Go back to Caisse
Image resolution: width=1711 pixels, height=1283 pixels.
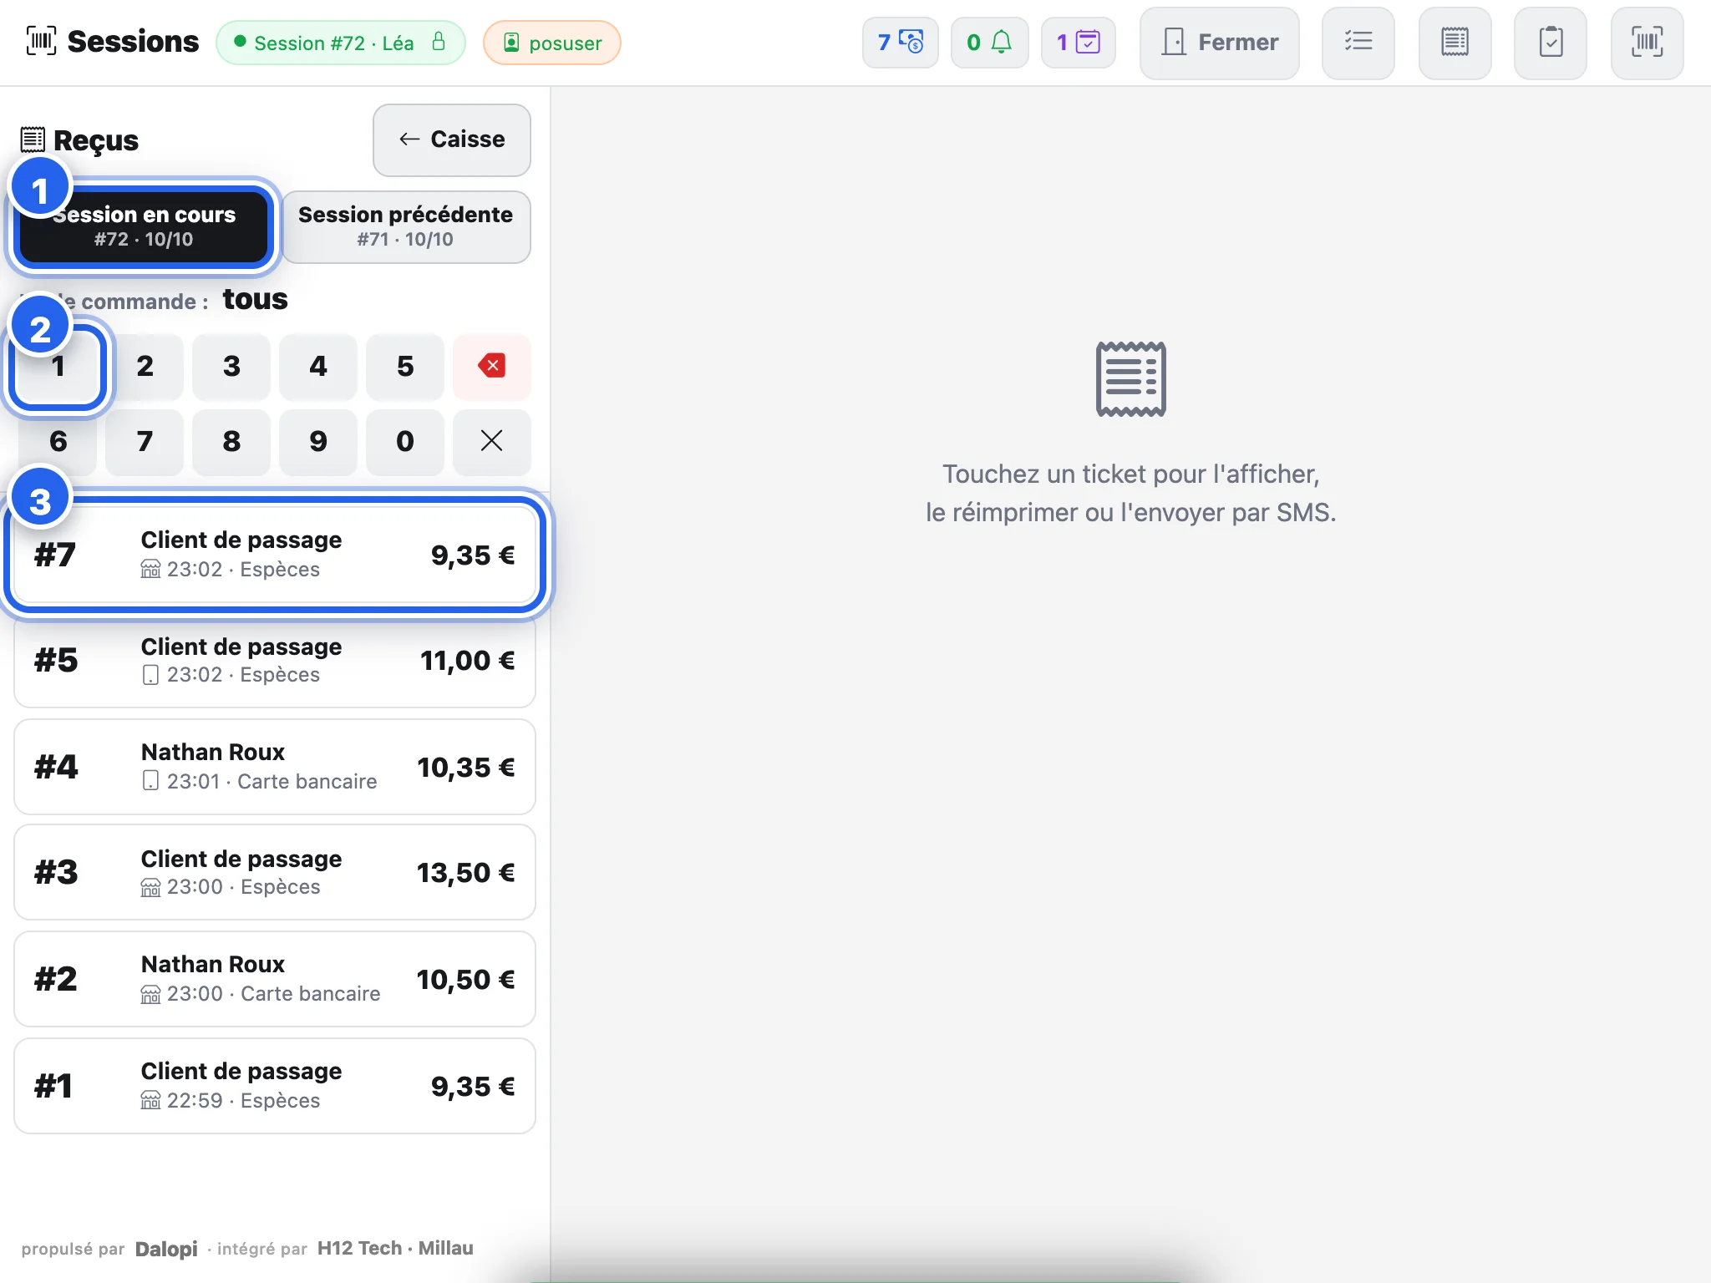452,139
